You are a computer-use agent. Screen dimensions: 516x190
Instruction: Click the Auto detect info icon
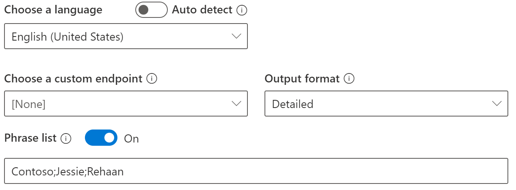click(x=242, y=10)
